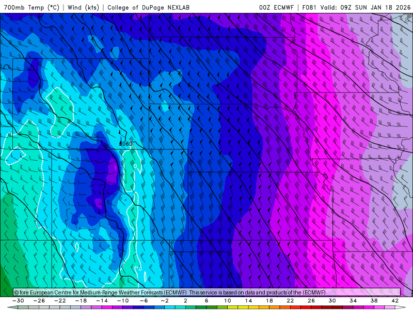This screenshot has width=413, height=310.
Task: Click the ECMWF copyright notice banner
Action: tap(207, 292)
